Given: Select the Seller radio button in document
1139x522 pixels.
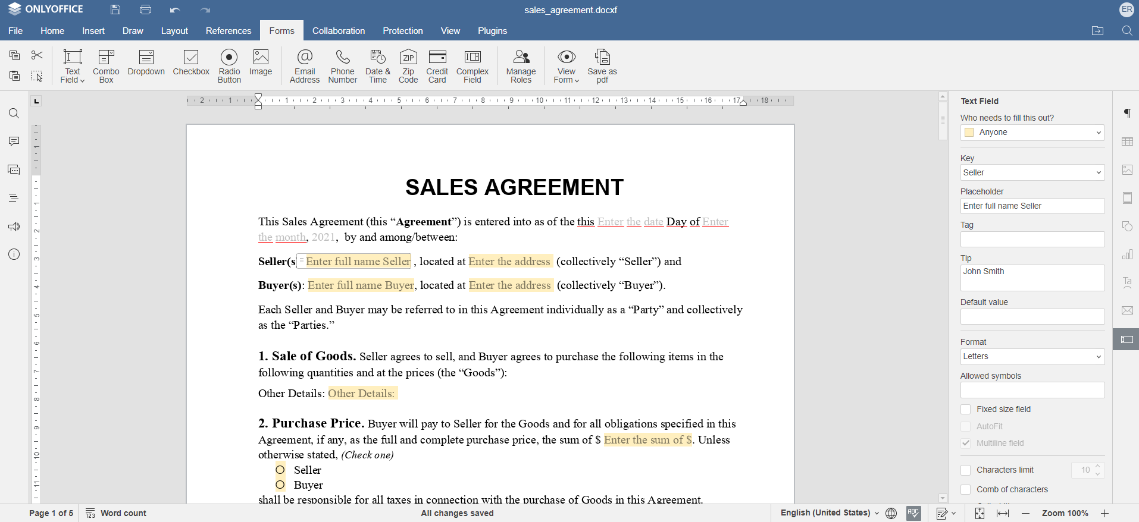Looking at the screenshot, I should [280, 470].
